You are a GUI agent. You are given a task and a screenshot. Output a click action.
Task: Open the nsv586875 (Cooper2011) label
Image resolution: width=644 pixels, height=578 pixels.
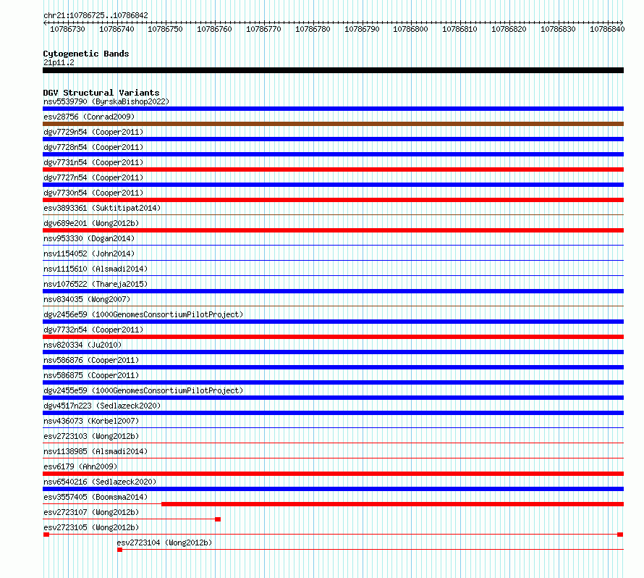pyautogui.click(x=91, y=375)
